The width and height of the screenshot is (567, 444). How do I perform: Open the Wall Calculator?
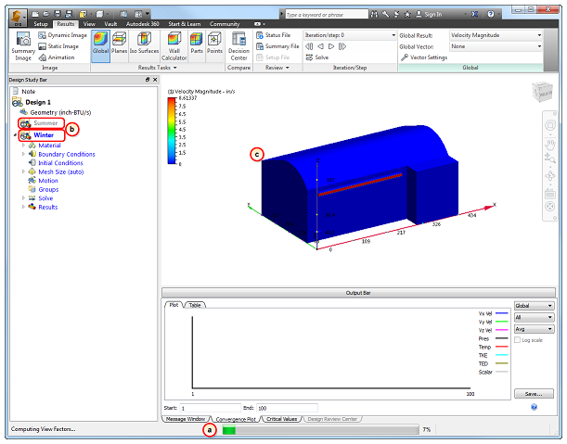(174, 46)
